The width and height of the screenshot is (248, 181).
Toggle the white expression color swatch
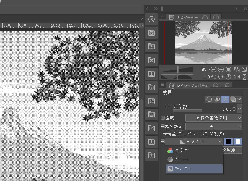point(238,141)
